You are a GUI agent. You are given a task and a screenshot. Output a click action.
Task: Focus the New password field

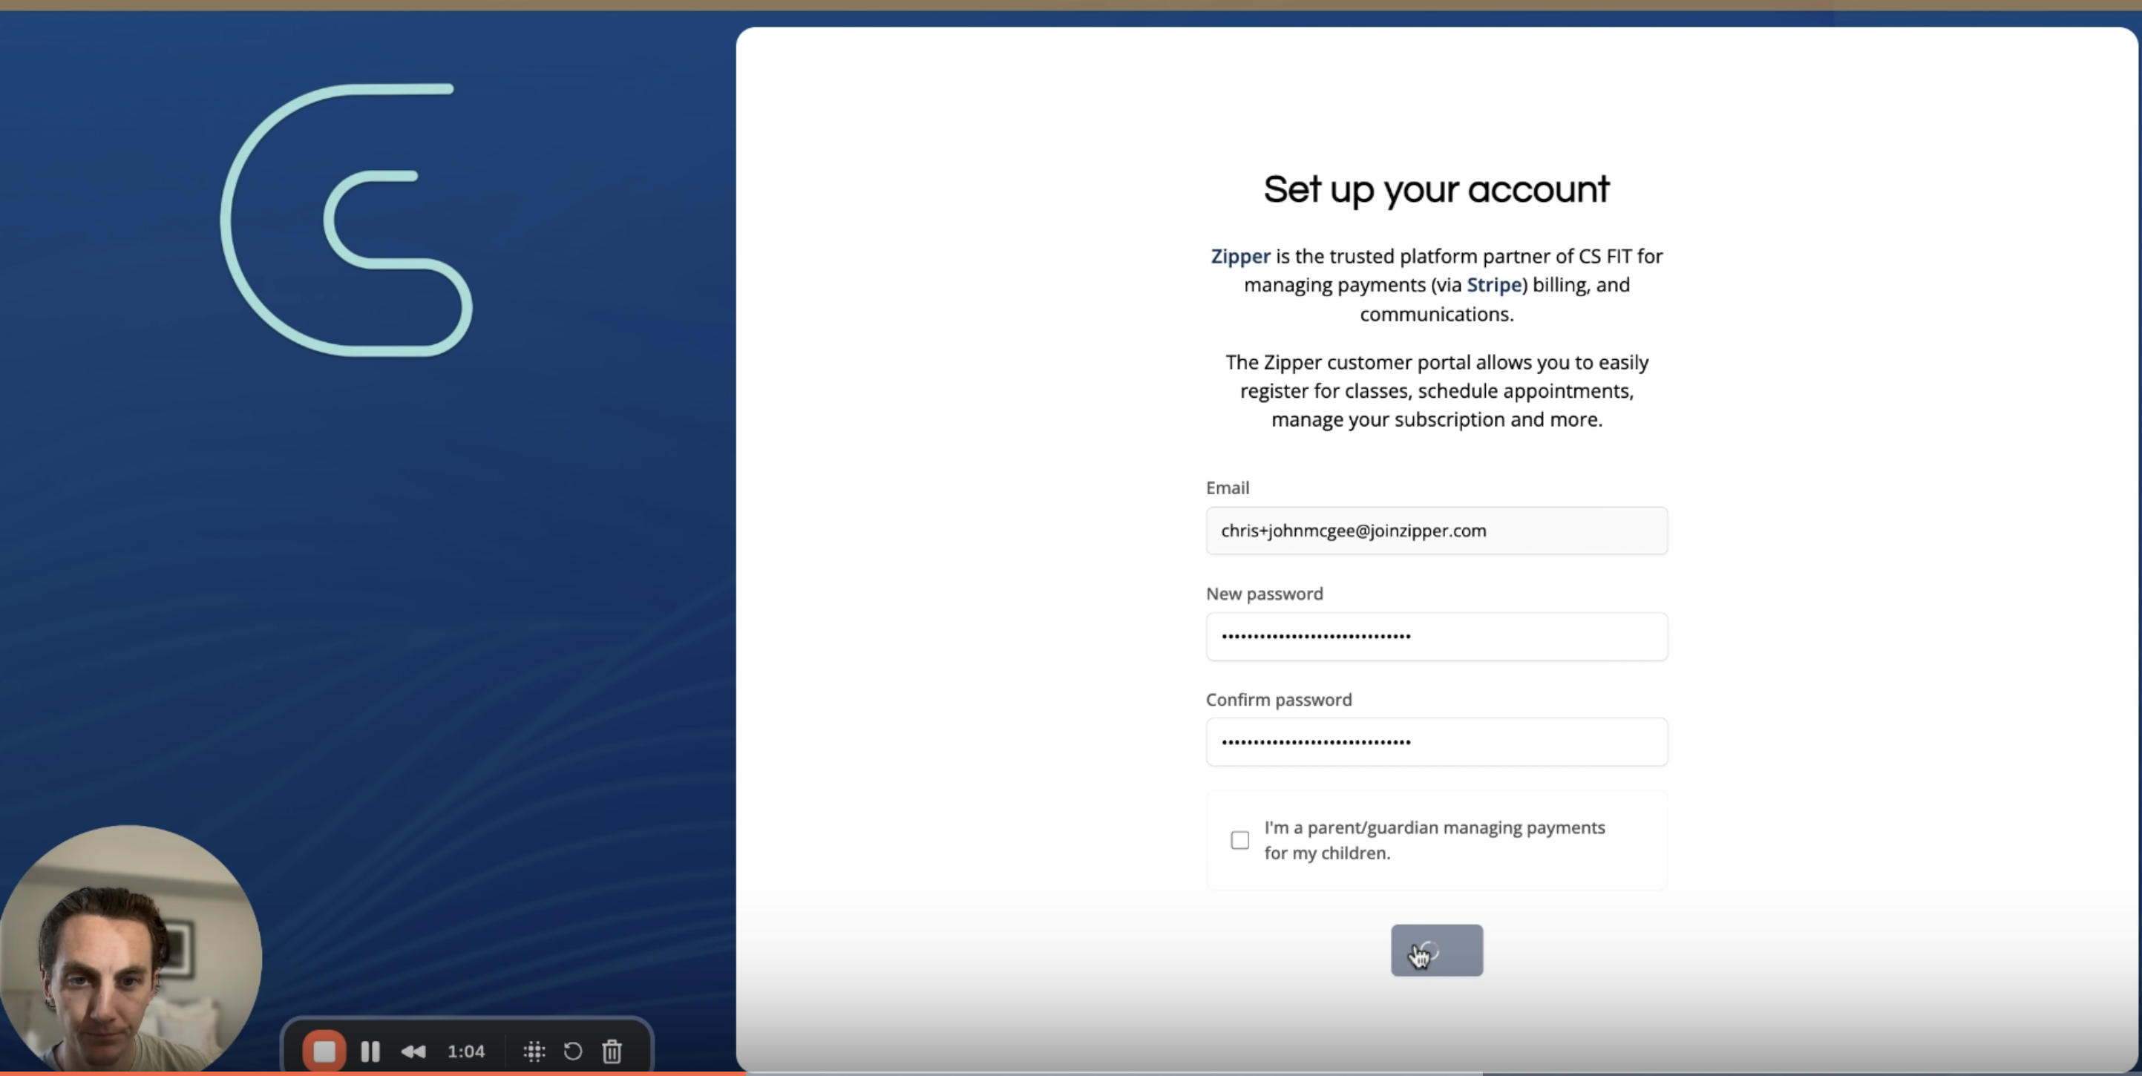tap(1436, 637)
